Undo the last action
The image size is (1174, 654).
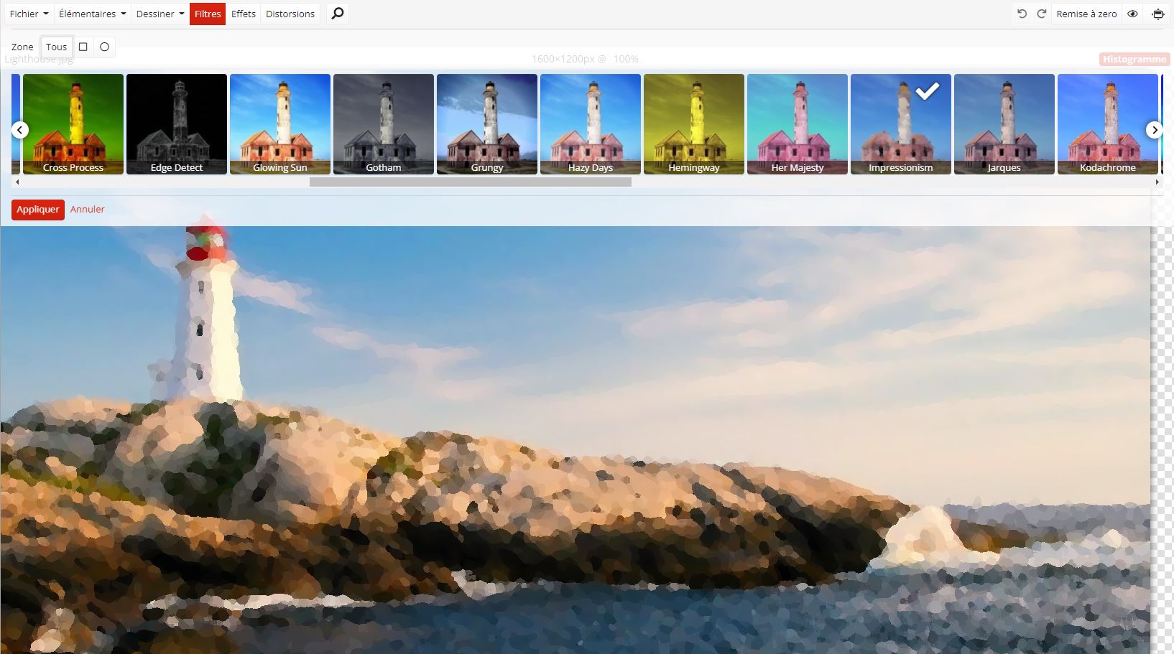(x=1022, y=14)
